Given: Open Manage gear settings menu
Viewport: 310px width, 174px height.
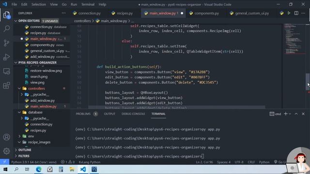Looking at the screenshot, I should pyautogui.click(x=6, y=151).
